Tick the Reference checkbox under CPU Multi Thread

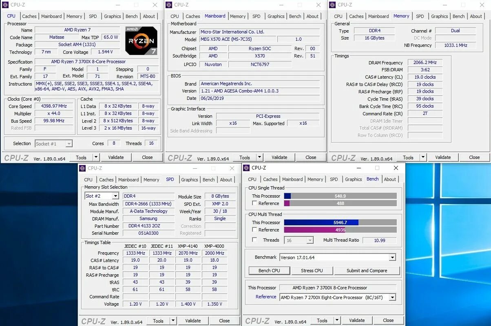pyautogui.click(x=254, y=230)
